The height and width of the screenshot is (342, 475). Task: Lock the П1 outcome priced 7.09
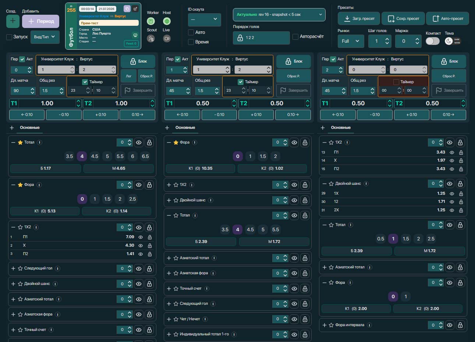(150, 237)
